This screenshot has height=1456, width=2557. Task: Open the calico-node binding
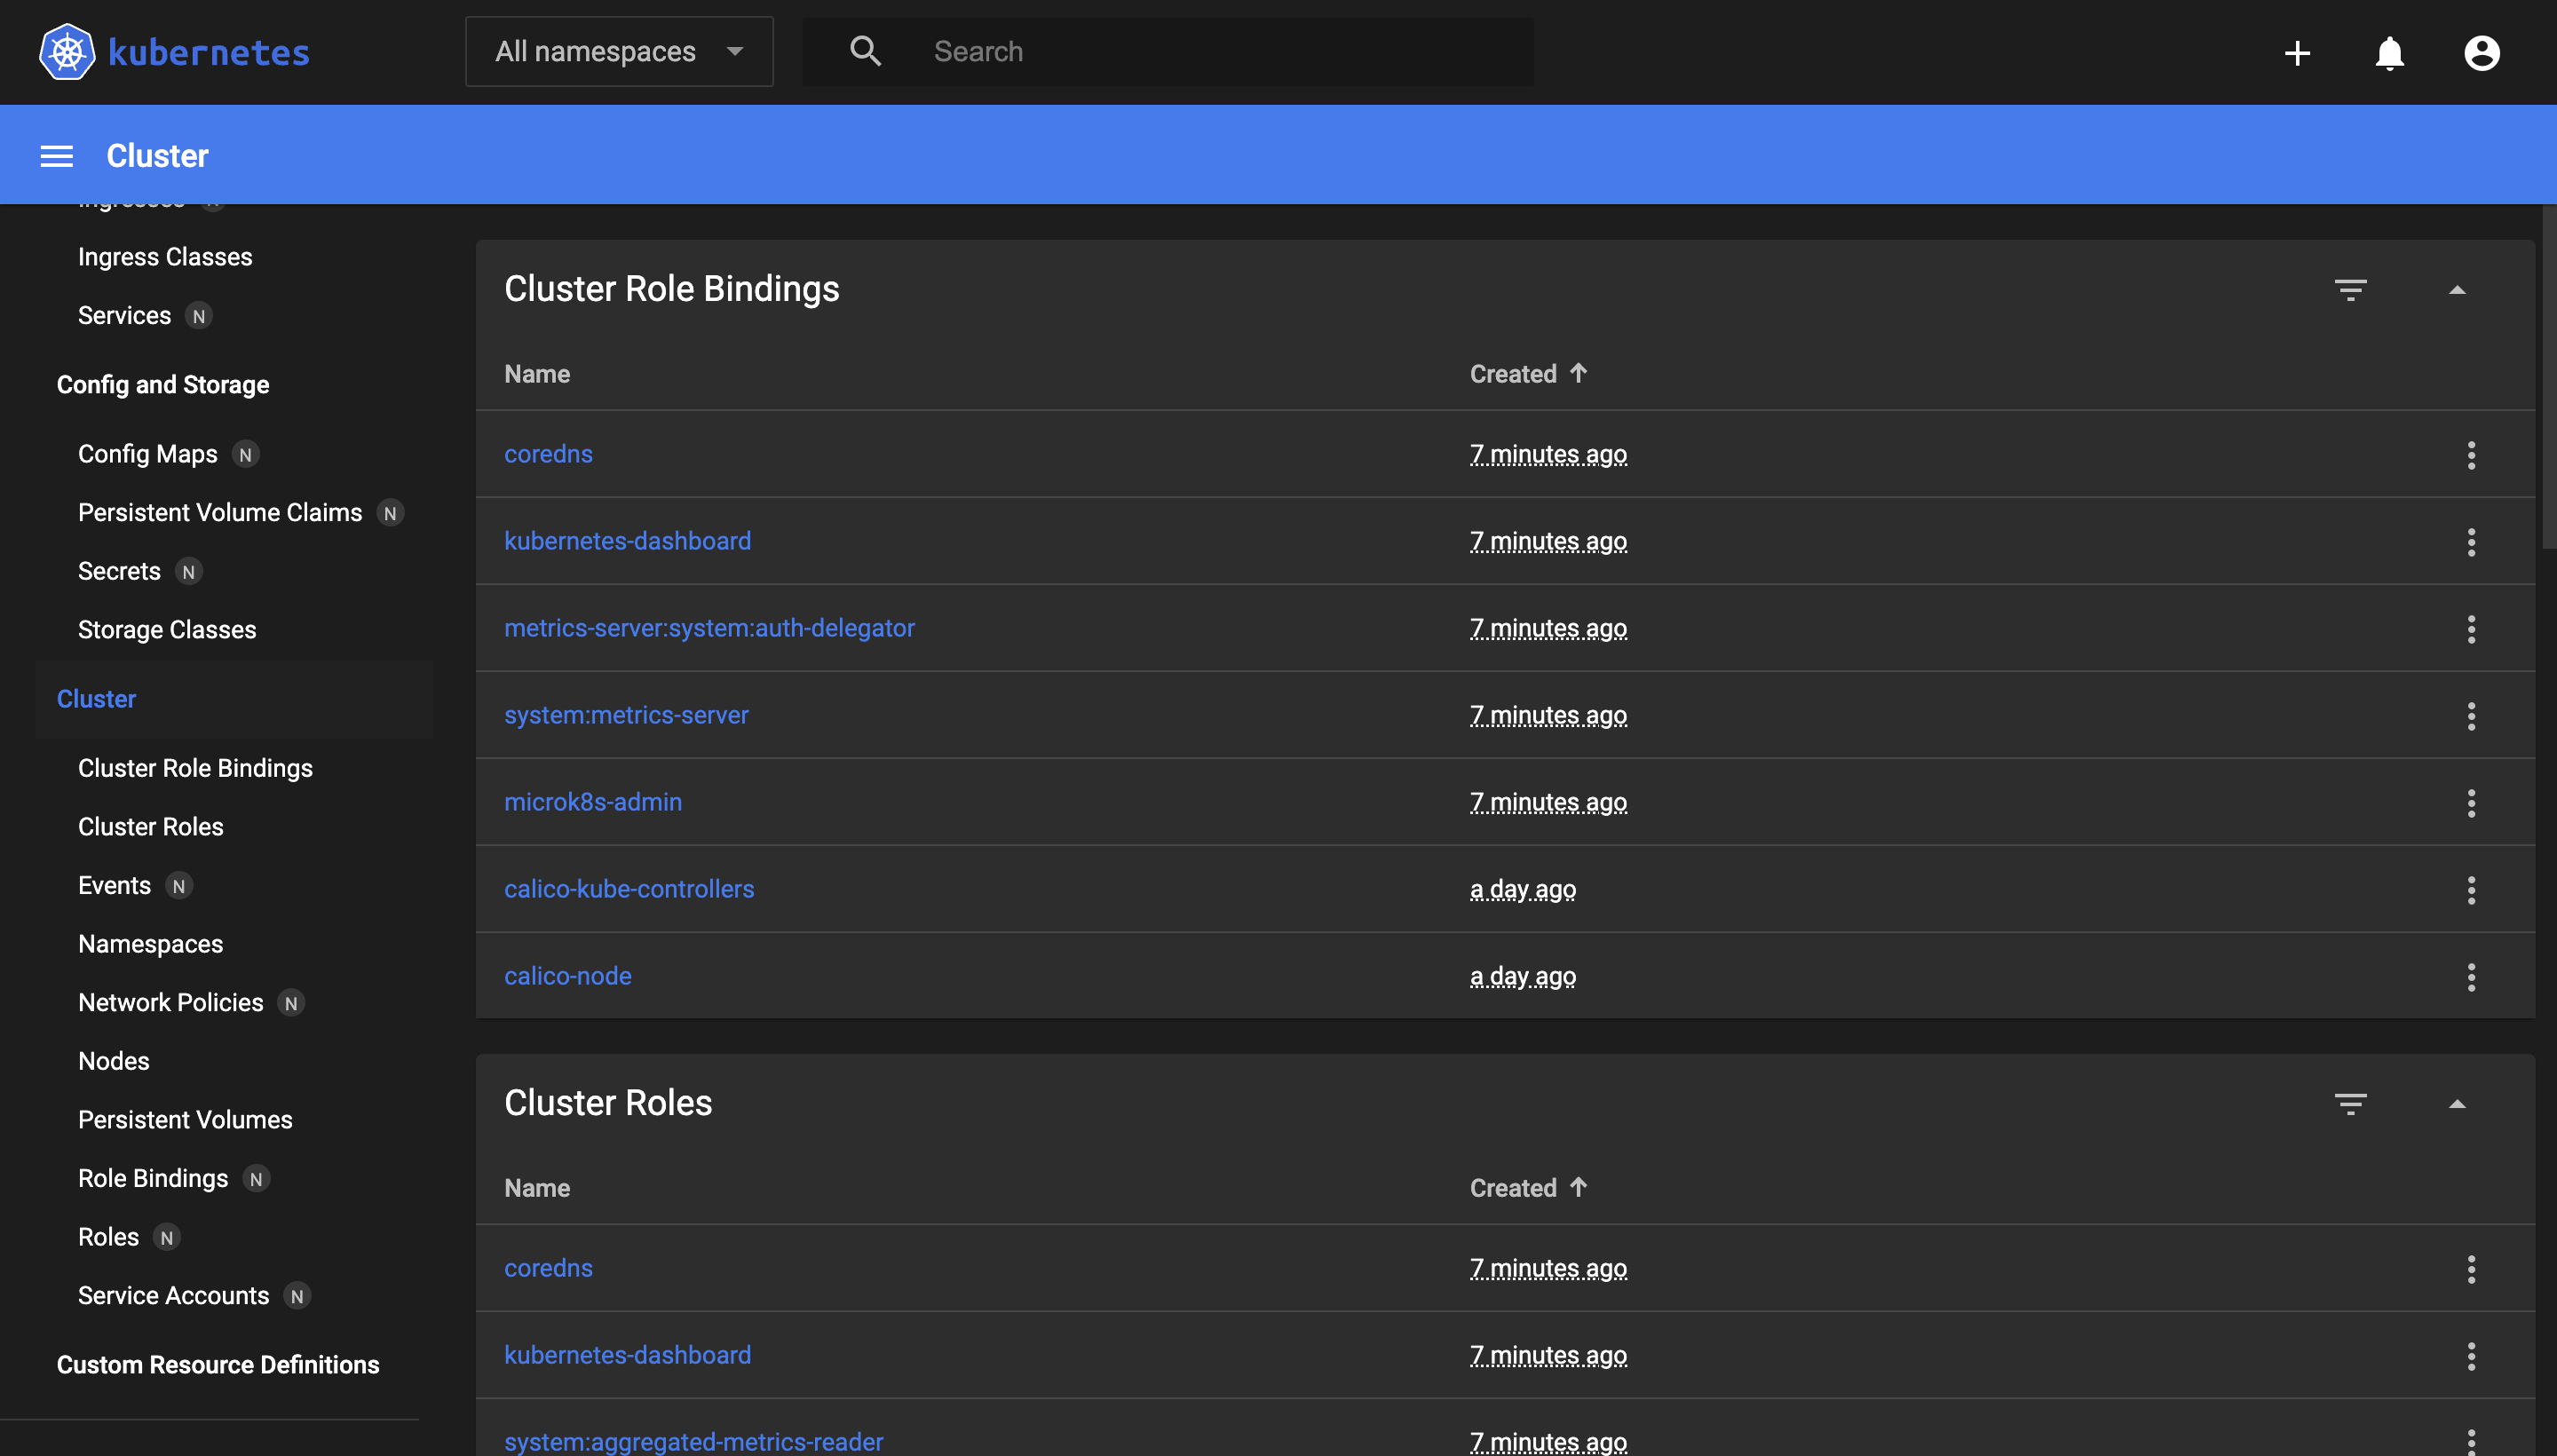click(x=568, y=976)
